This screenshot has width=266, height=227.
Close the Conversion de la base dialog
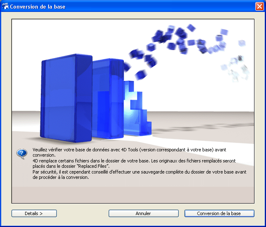point(259,7)
